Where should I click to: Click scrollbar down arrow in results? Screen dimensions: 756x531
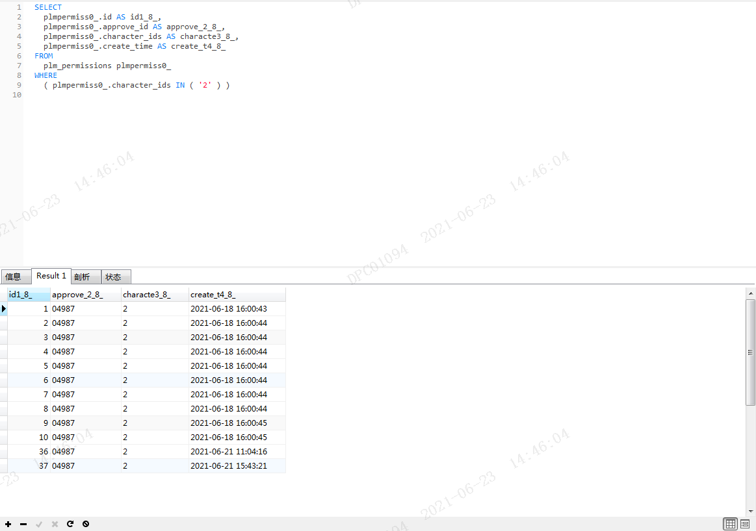click(x=750, y=512)
